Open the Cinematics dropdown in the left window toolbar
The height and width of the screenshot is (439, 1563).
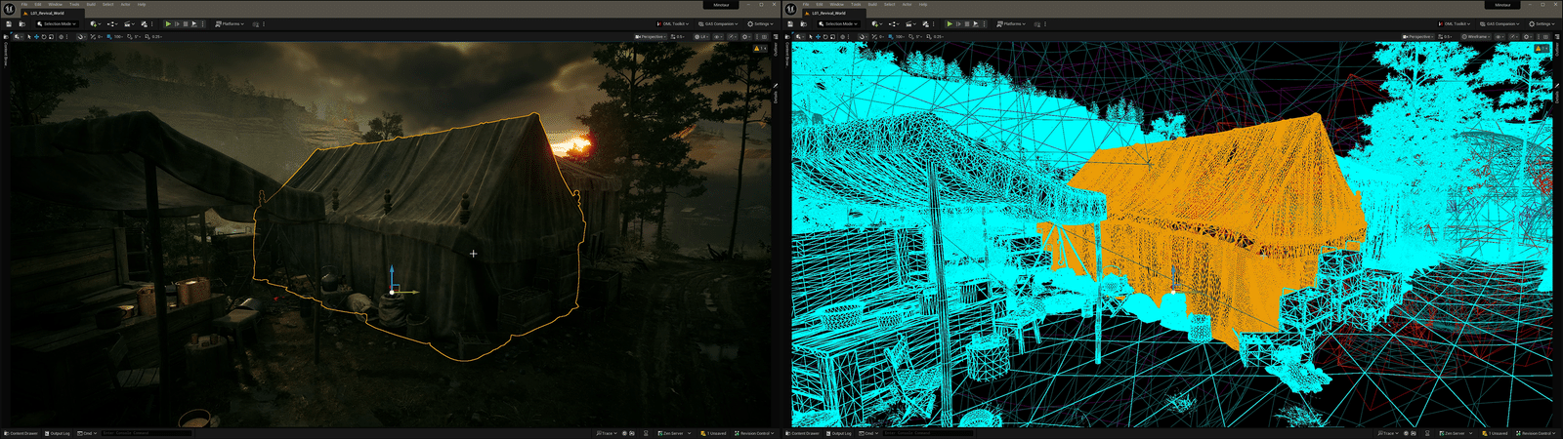[129, 23]
